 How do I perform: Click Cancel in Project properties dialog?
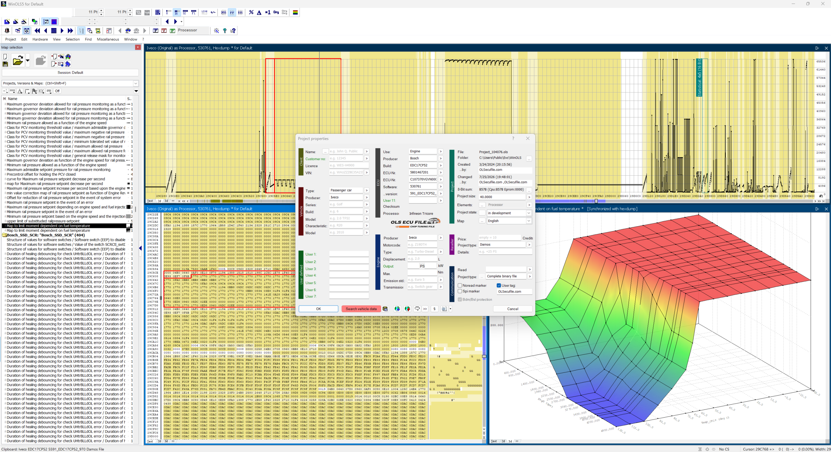pyautogui.click(x=513, y=309)
